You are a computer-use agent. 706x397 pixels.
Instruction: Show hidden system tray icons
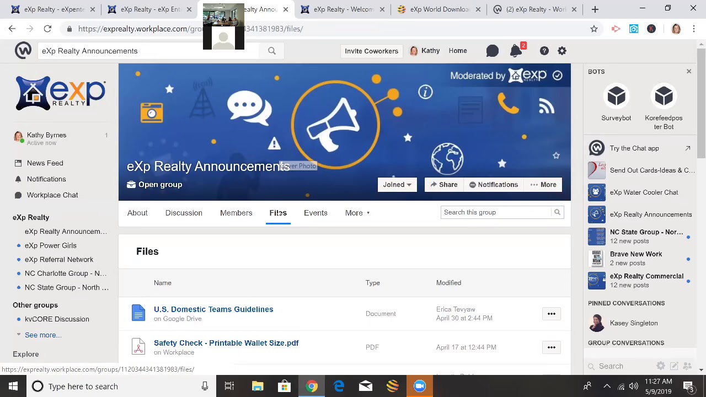[x=607, y=386]
